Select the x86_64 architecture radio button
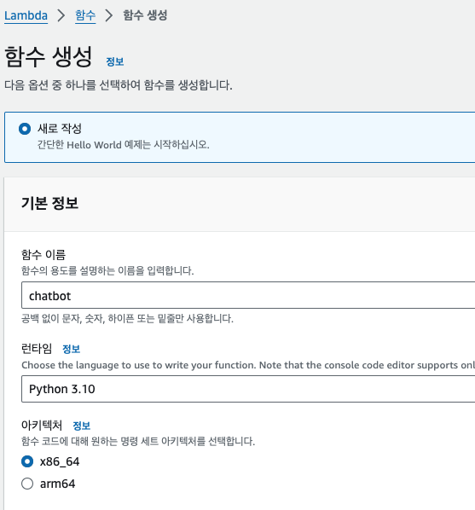 click(x=27, y=461)
